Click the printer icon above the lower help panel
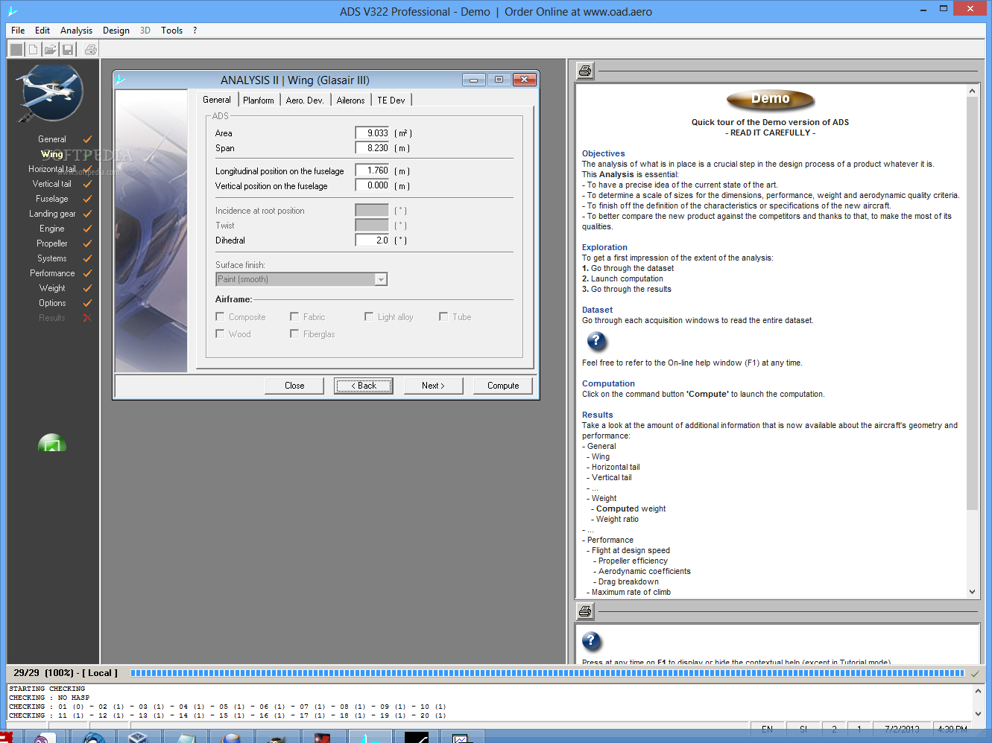This screenshot has width=992, height=743. [x=585, y=611]
